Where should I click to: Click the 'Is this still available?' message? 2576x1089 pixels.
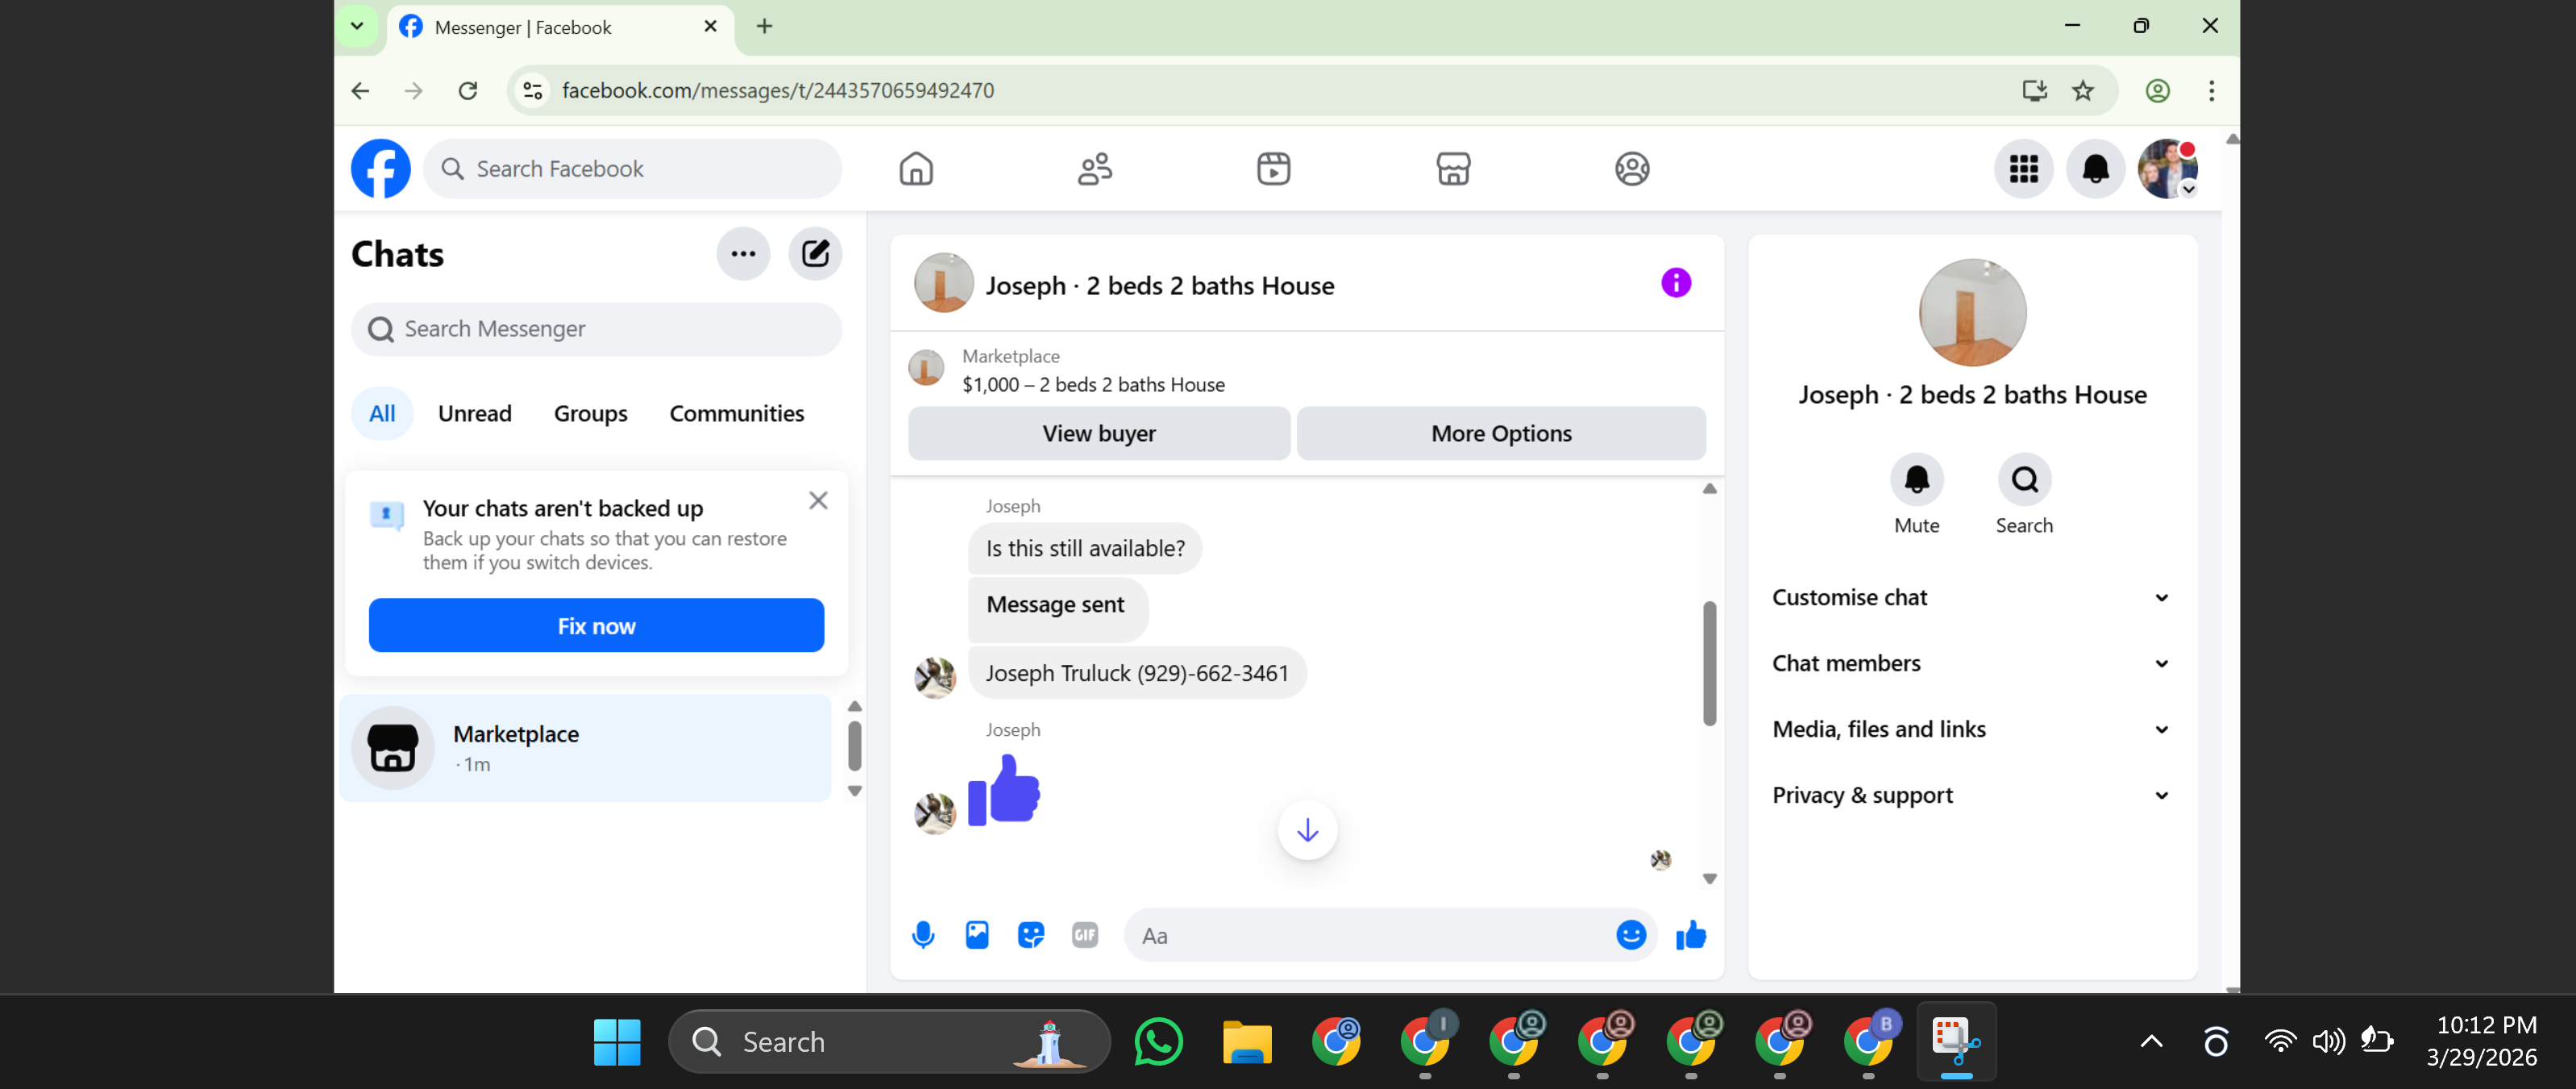click(1085, 549)
